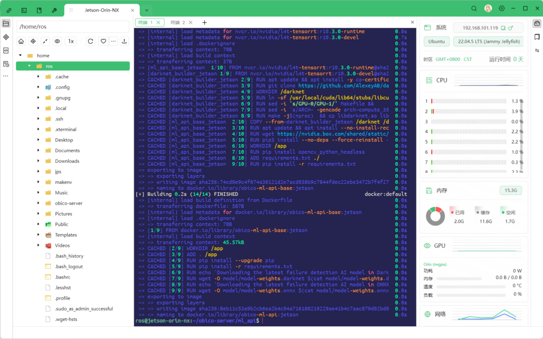
Task: Click the upload file icon
Action: point(124,41)
